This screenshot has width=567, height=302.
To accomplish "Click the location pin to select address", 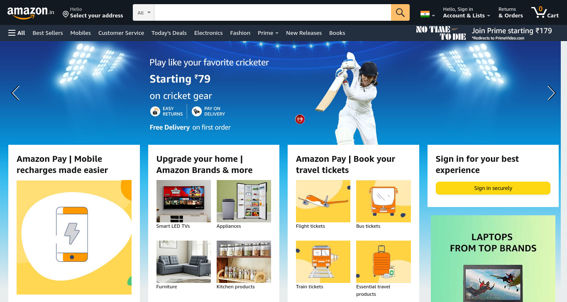I will pyautogui.click(x=66, y=15).
